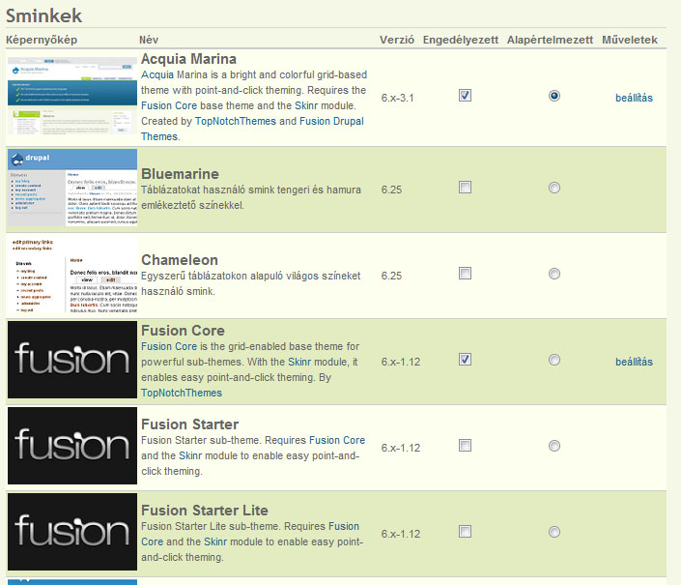Screen dimensions: 681x585
Task: Enable the Bluemarine theme checkbox
Action: (x=465, y=188)
